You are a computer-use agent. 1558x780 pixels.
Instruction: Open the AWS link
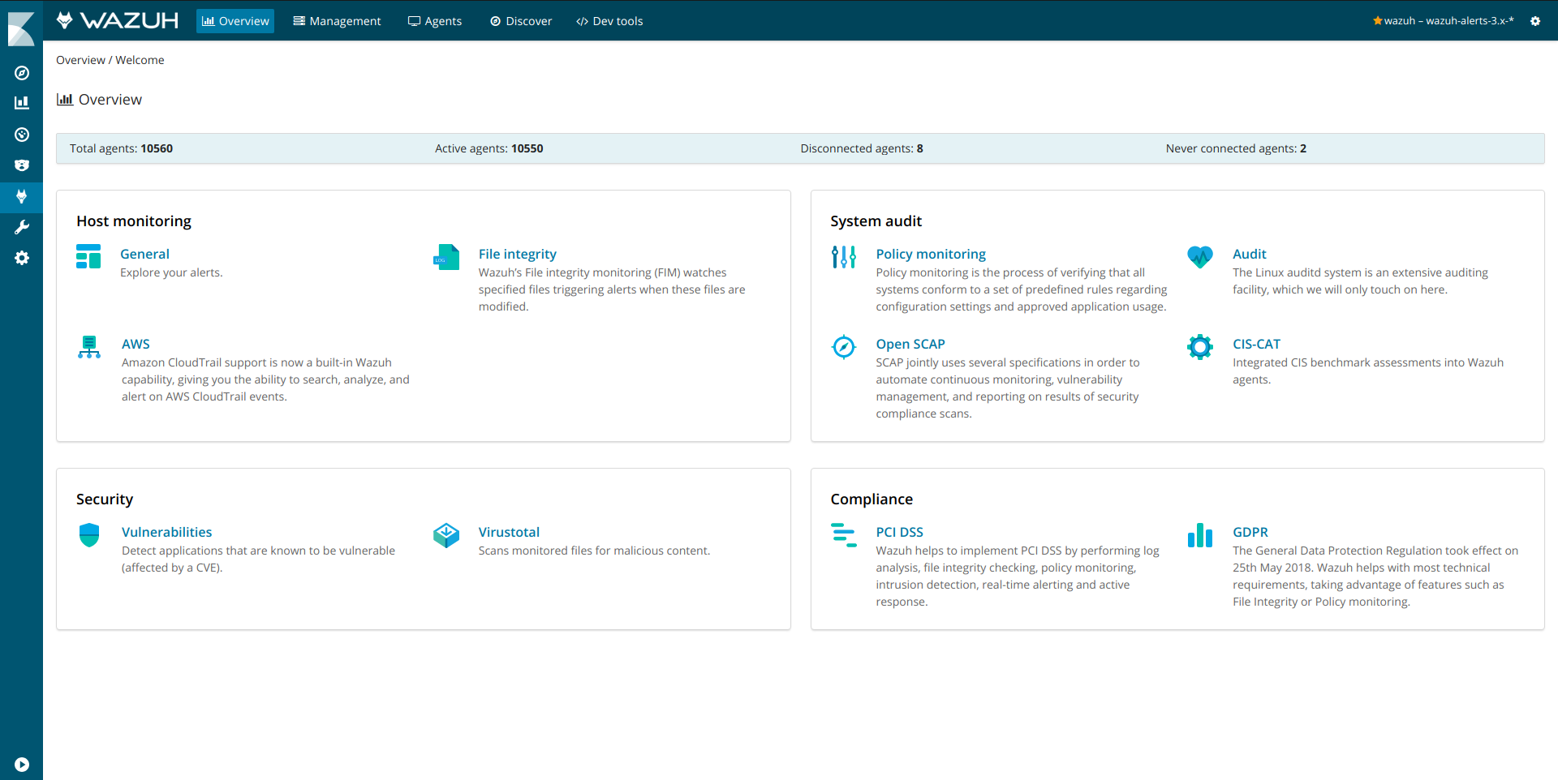[x=136, y=344]
